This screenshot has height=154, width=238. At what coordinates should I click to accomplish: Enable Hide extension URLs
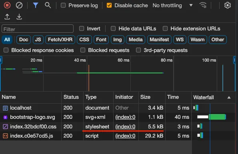coord(165,28)
